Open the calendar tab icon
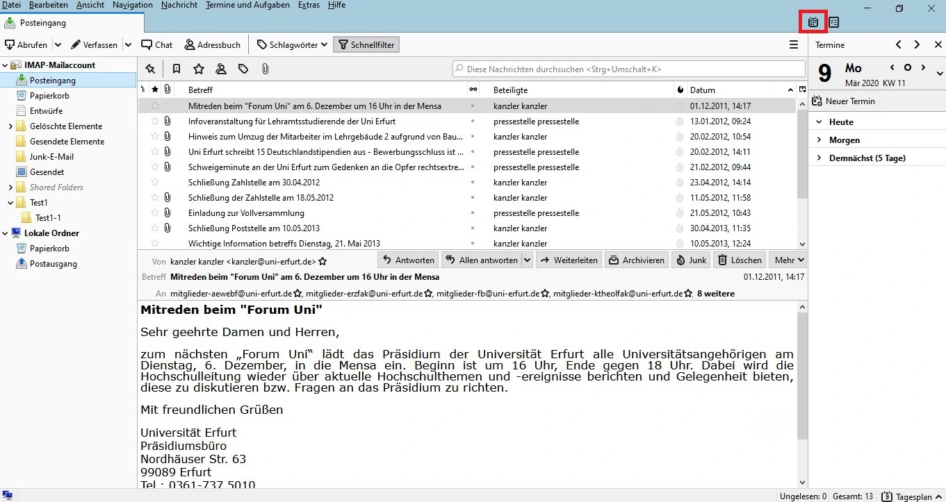 click(x=813, y=22)
